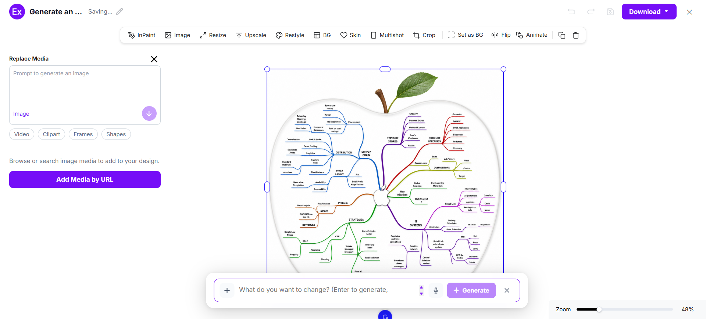Screen dimensions: 706x319
Task: Open the Image tool
Action: 177,35
